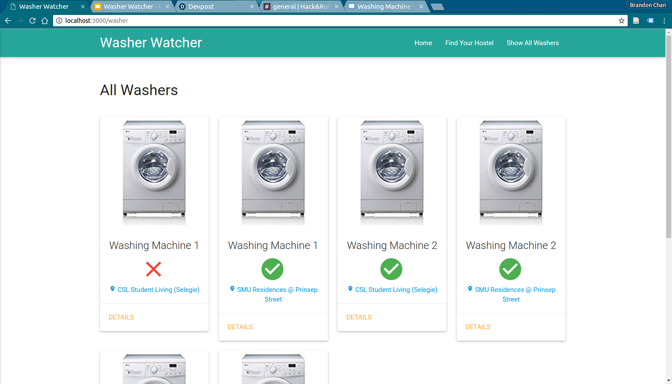The height and width of the screenshot is (384, 672).
Task: Close the general | Hack&Roll tab
Action: (x=337, y=7)
